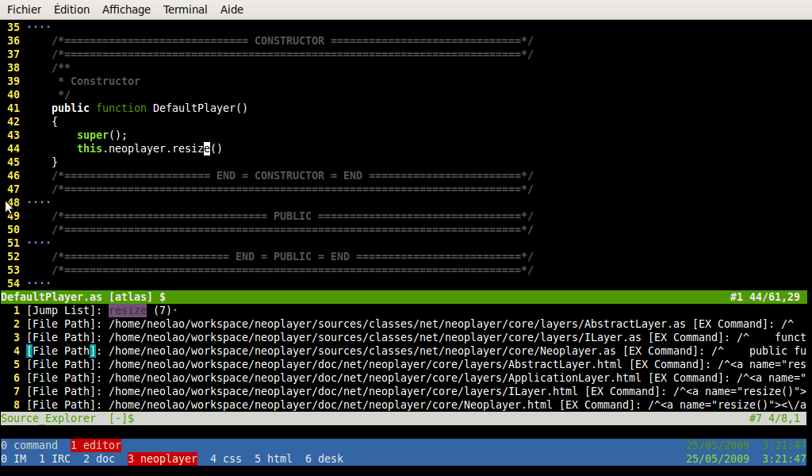Click 'public' keyword on line 41
812x476 pixels.
pos(71,108)
